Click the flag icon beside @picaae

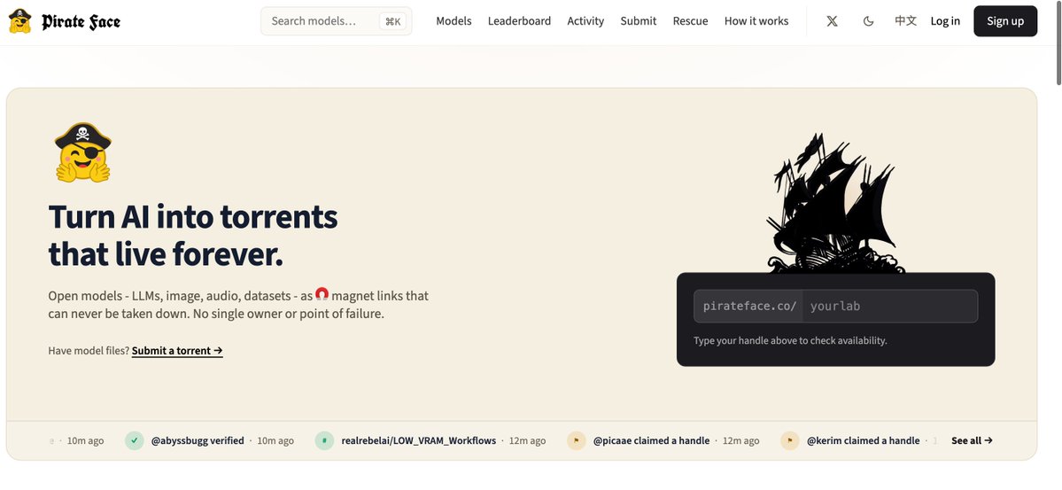coord(577,440)
